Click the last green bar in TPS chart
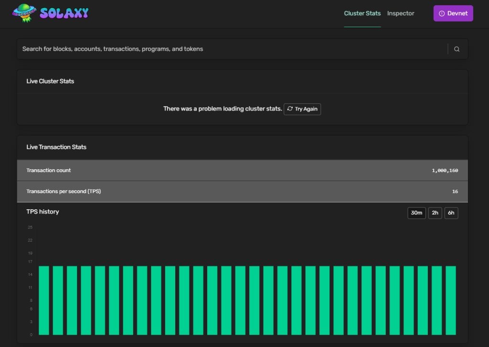Viewport: 489px width, 347px height. pyautogui.click(x=450, y=300)
